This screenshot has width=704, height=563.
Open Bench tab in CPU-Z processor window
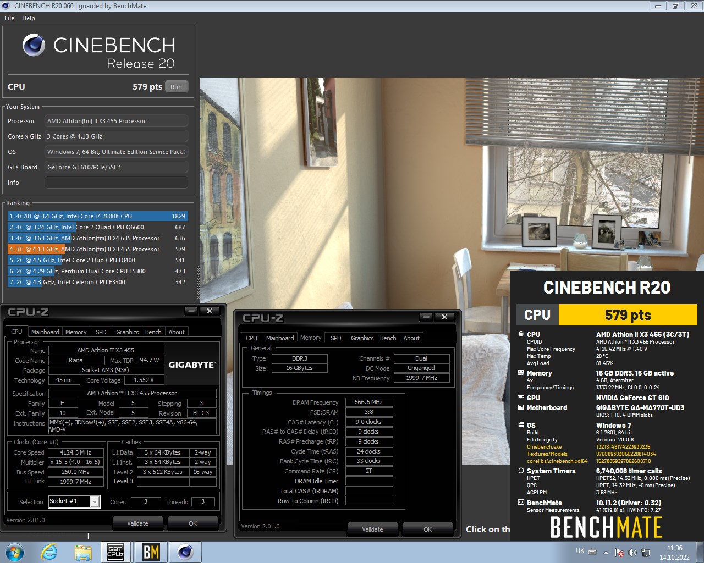click(x=153, y=332)
